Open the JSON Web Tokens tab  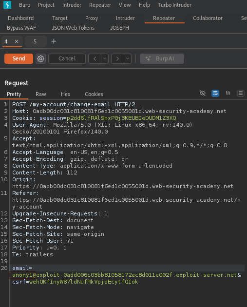pos(73,28)
